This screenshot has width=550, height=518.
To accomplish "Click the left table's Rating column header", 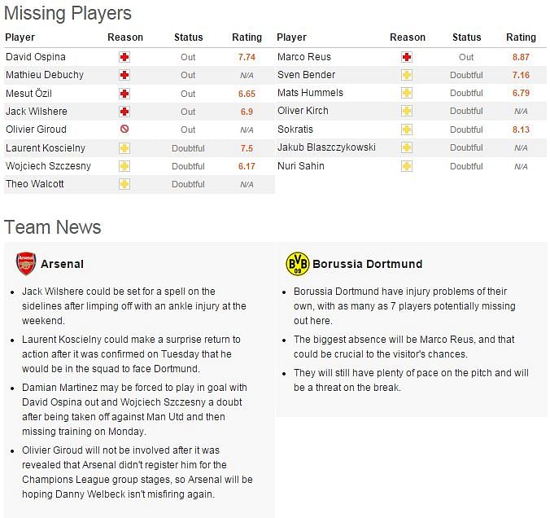I will [247, 37].
